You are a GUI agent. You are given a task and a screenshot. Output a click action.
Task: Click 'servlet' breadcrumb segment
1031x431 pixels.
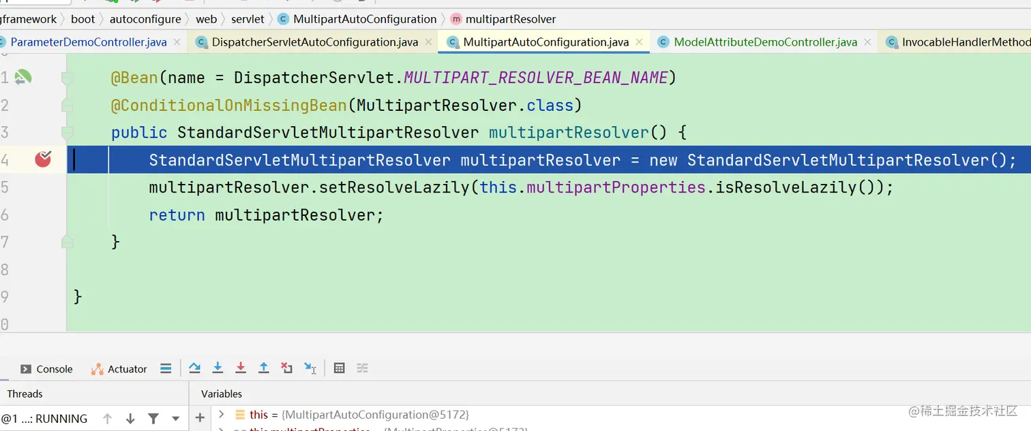point(248,19)
